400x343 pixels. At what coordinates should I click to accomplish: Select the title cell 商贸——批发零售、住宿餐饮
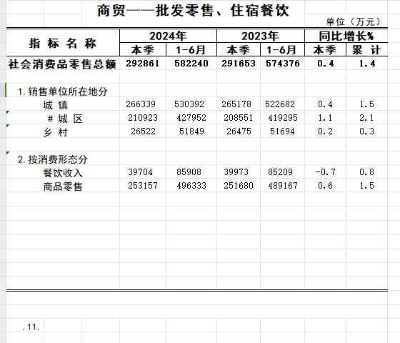tap(193, 11)
